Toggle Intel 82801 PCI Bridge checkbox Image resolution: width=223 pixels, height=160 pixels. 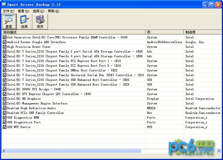(4, 89)
